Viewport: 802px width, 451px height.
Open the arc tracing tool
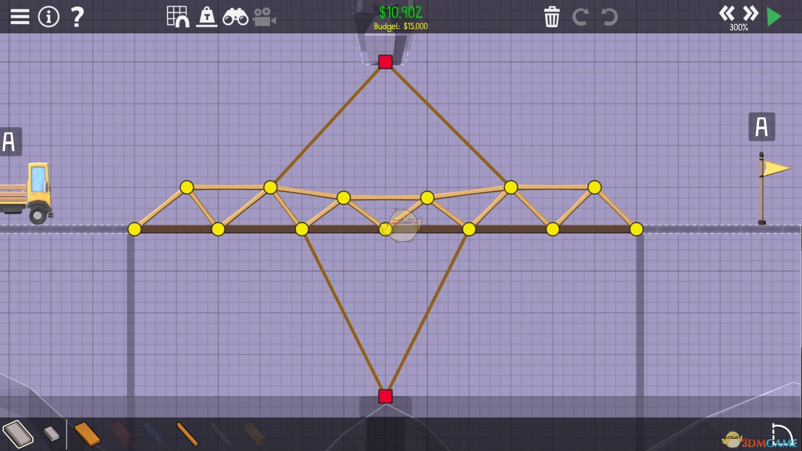tap(782, 434)
